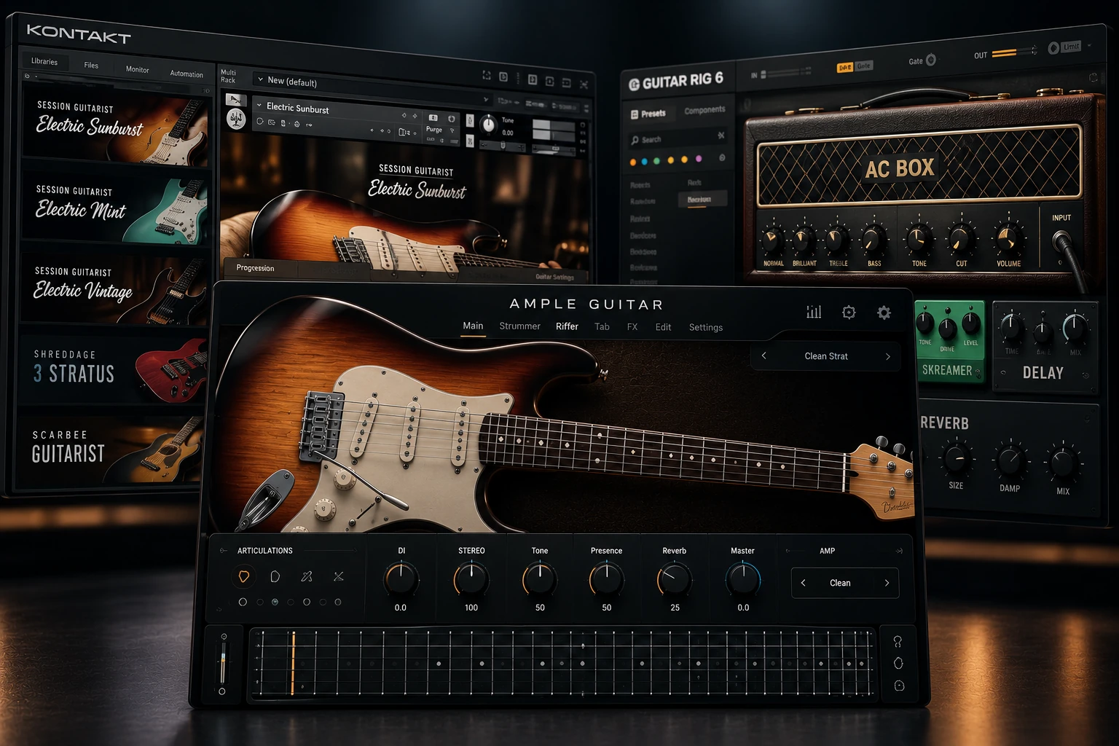Click the Search field in Guitar Rig presets
Viewport: 1119px width, 746px height.
click(678, 138)
